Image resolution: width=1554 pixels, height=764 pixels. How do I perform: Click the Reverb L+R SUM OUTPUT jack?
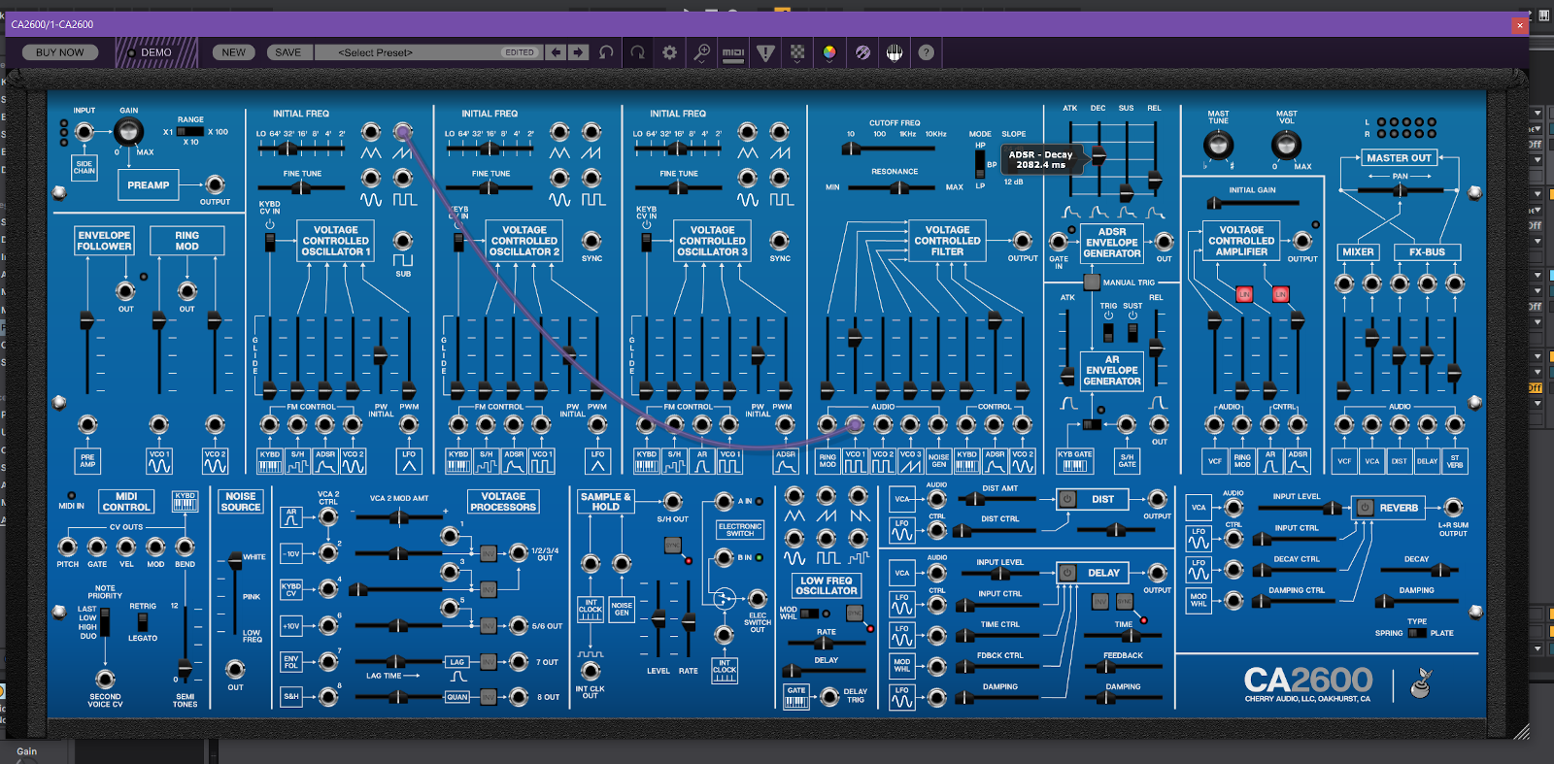pos(1453,507)
